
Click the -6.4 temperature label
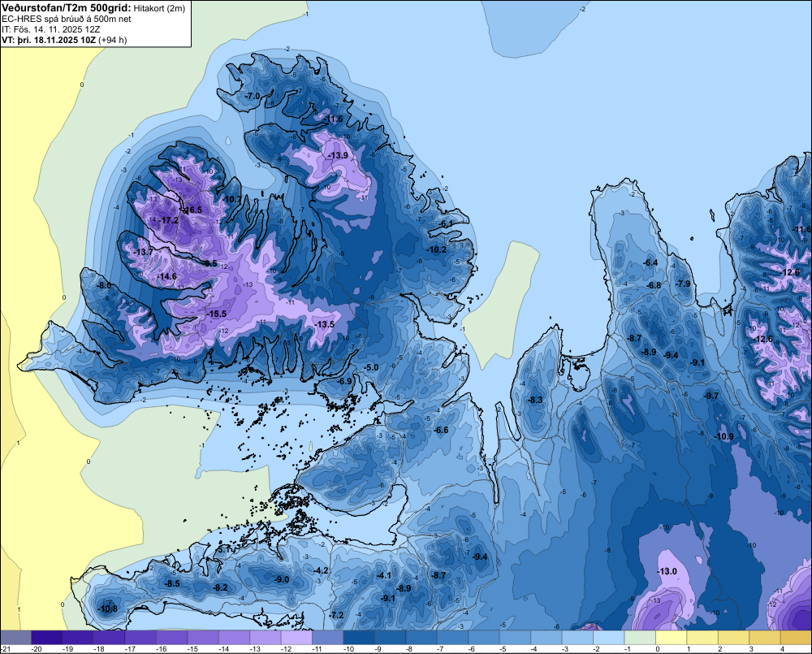tap(650, 262)
